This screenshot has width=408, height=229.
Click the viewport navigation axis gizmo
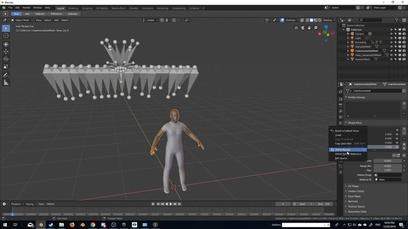click(x=326, y=32)
